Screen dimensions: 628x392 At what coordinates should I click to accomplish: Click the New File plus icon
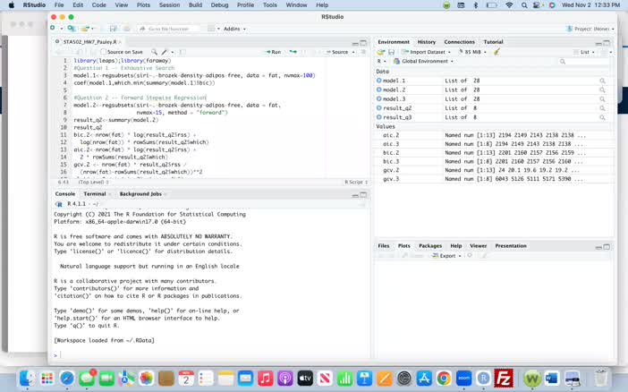pyautogui.click(x=53, y=29)
